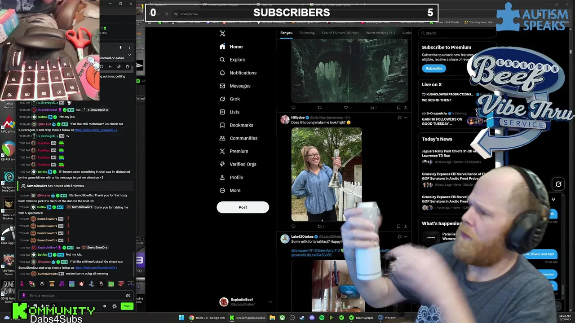Open OBS Studio from taskbar

coord(292,318)
